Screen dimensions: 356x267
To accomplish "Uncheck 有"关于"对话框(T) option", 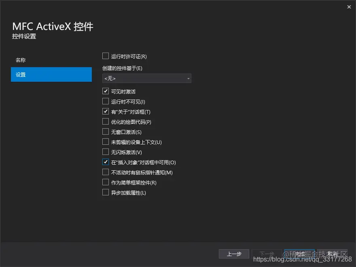I will 106,111.
